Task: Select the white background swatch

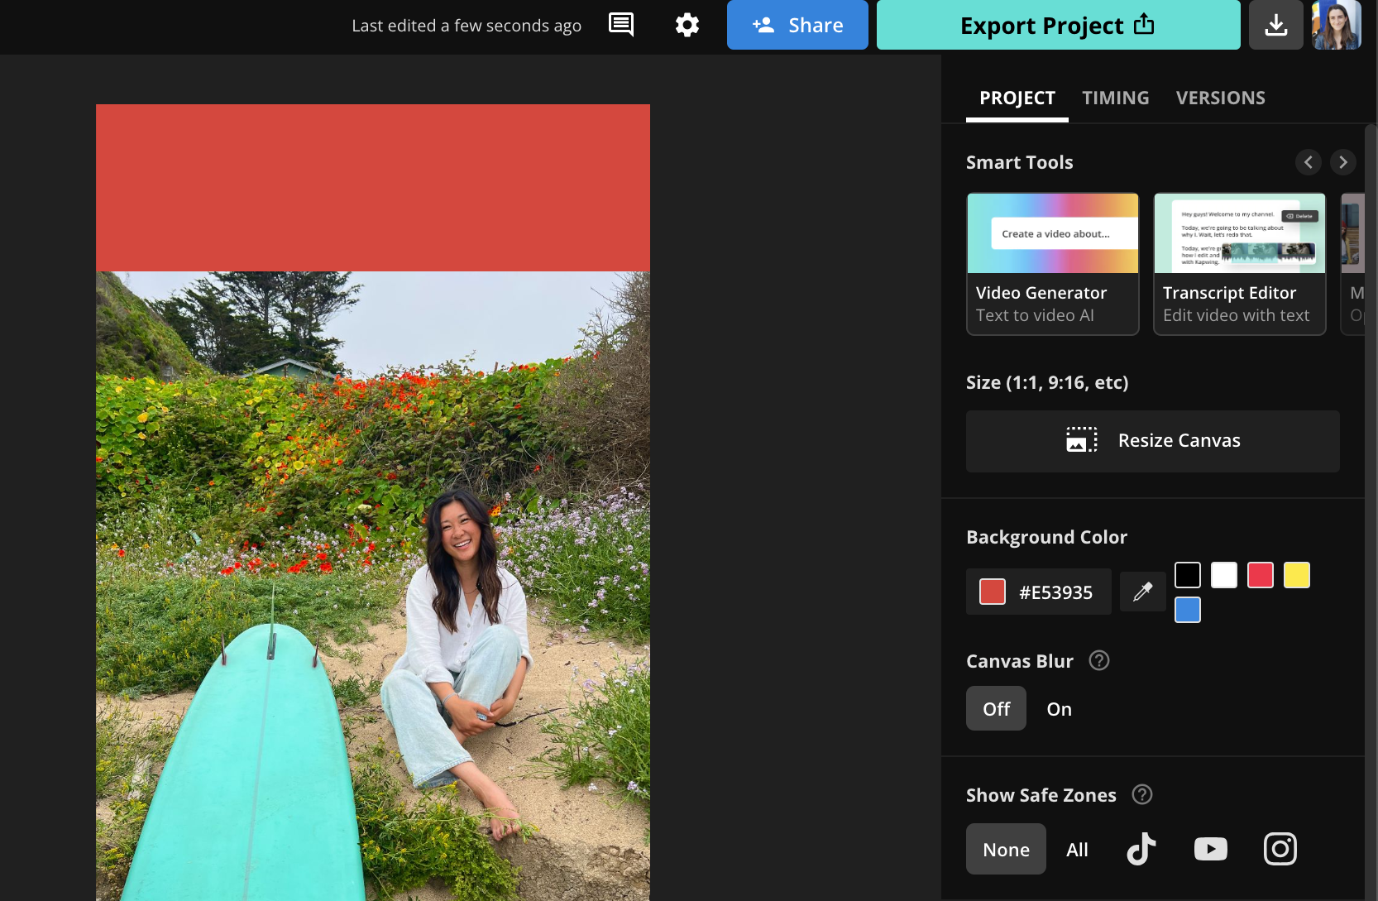Action: (1224, 575)
